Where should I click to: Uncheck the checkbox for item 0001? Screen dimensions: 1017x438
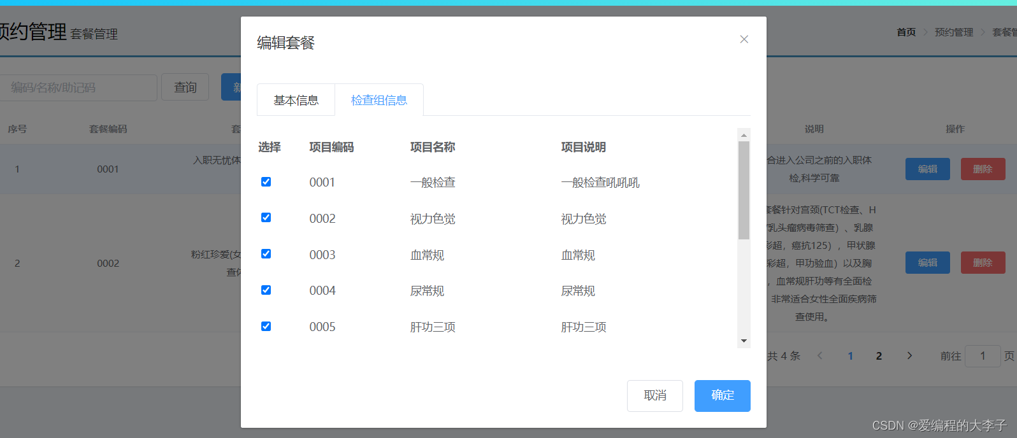[266, 182]
